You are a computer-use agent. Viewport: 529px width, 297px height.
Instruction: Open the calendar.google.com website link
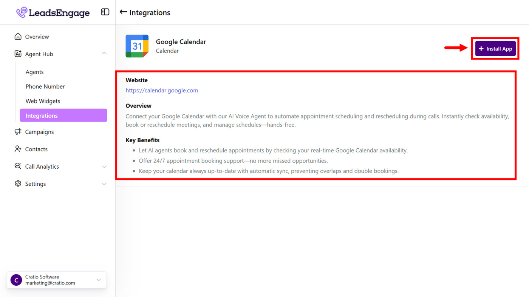point(162,91)
